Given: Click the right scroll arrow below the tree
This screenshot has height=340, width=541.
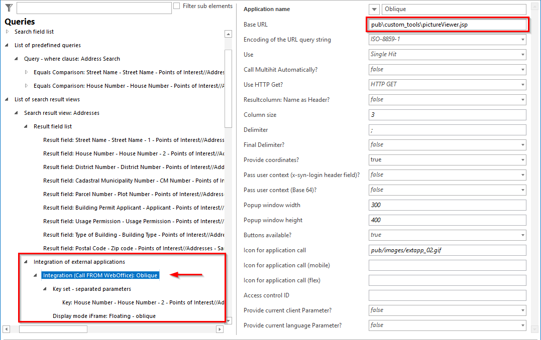Looking at the screenshot, I should coord(220,329).
